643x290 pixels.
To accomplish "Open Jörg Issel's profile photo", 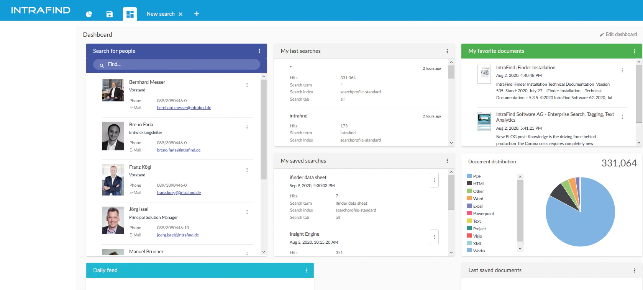I will point(113,220).
